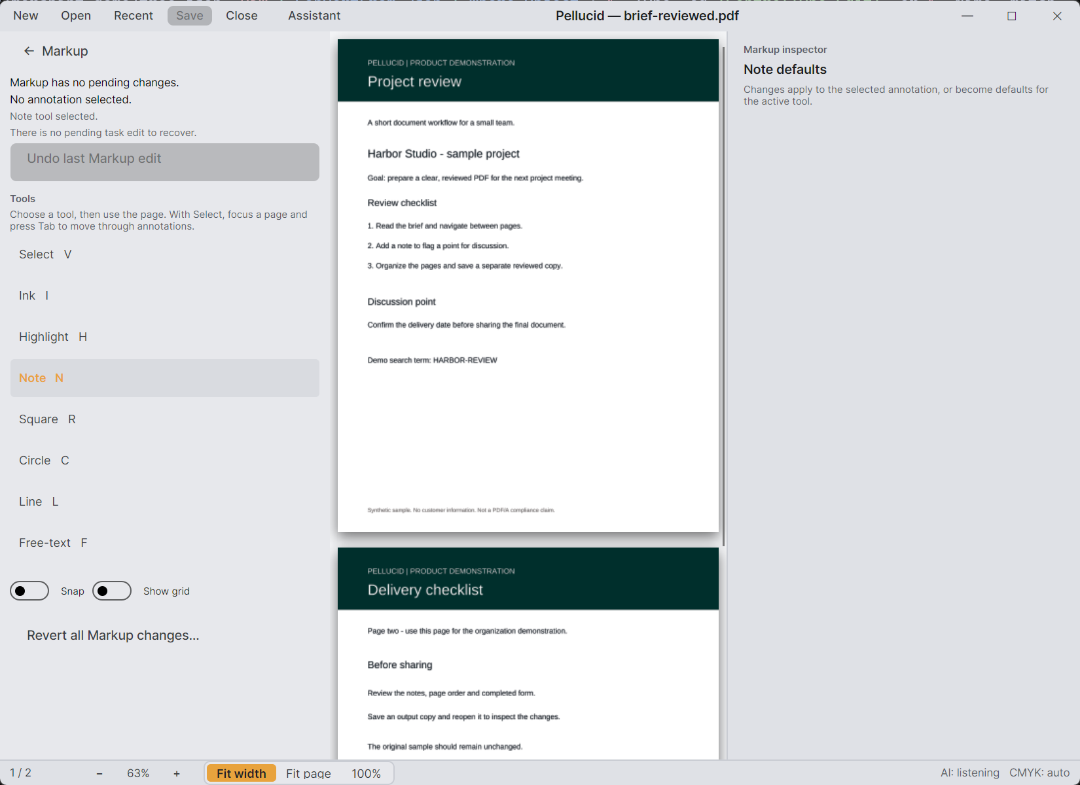1080x785 pixels.
Task: Click the Note defaults heading
Action: [x=785, y=69]
